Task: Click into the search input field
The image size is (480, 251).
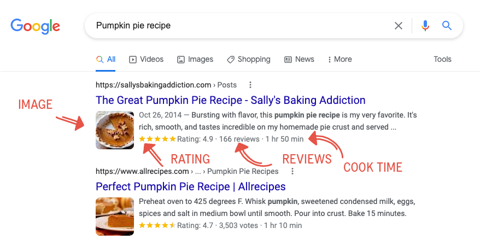Action: pyautogui.click(x=241, y=26)
